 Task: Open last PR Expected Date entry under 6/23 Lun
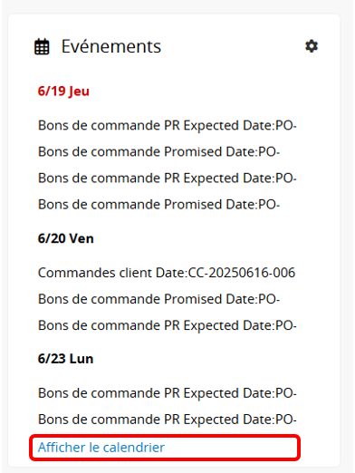[168, 420]
